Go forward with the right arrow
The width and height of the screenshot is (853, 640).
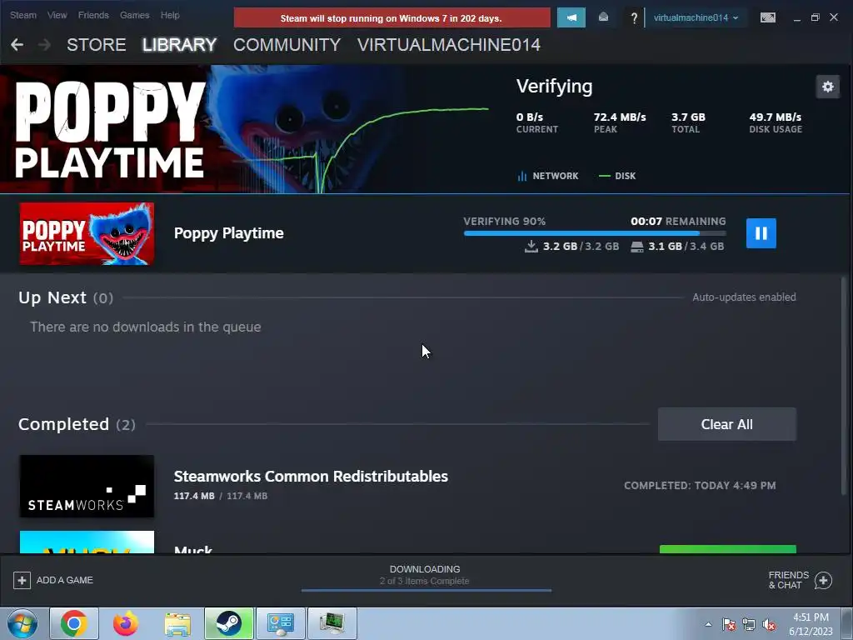[45, 45]
